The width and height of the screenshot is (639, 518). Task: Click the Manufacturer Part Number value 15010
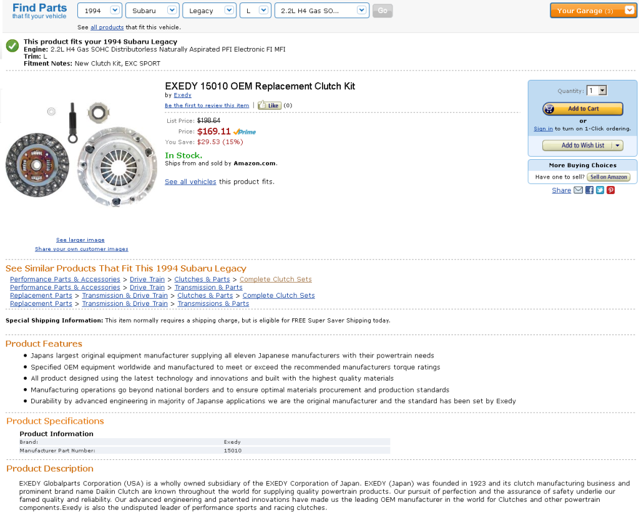233,451
